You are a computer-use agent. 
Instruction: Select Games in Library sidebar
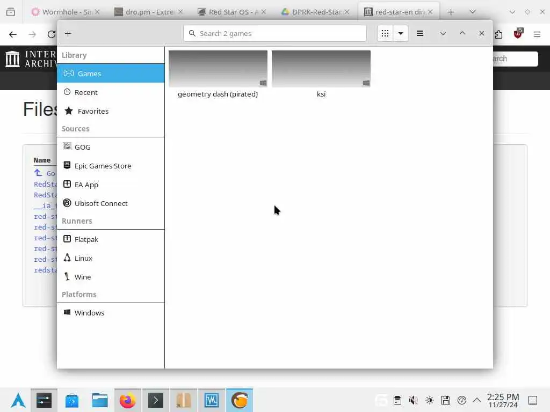coord(111,73)
